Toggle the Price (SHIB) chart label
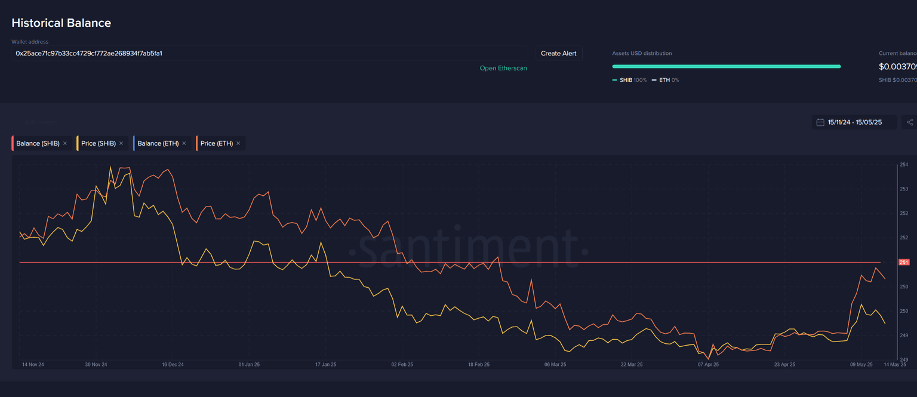This screenshot has height=397, width=917. 98,143
